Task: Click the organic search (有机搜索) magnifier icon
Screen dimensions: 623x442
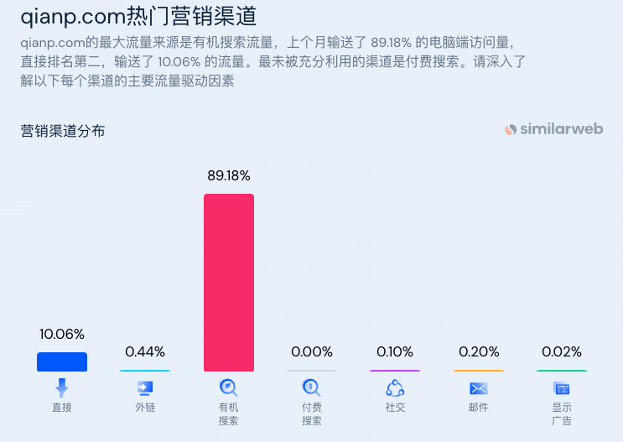Action: click(228, 387)
